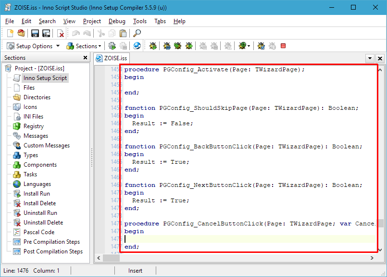This screenshot has height=277, width=387.
Task: Click the blue web browser globe icon
Action: coord(137,46)
